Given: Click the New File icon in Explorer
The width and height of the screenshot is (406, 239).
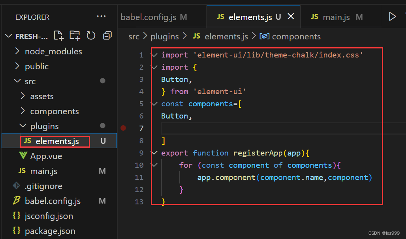Looking at the screenshot, I should pyautogui.click(x=58, y=35).
